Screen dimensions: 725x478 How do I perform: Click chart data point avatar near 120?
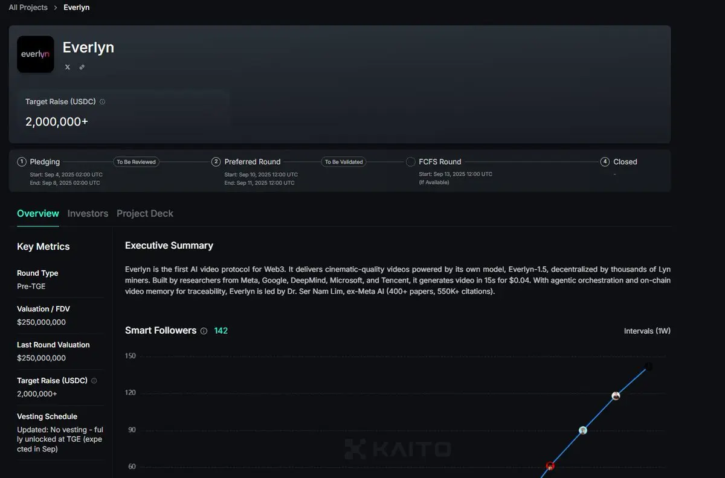coord(616,396)
